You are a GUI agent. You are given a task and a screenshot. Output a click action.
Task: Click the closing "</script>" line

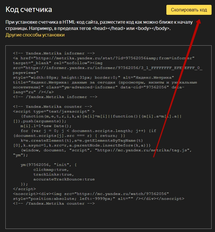click(x=24, y=189)
